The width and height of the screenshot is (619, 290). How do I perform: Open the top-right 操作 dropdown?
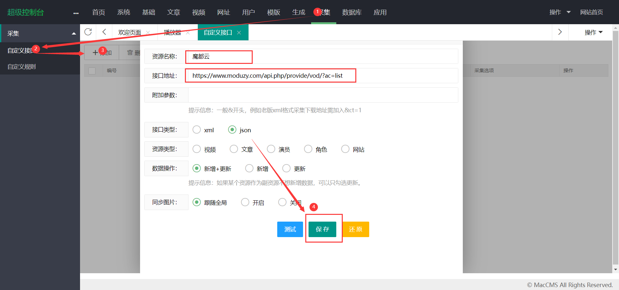(x=560, y=12)
